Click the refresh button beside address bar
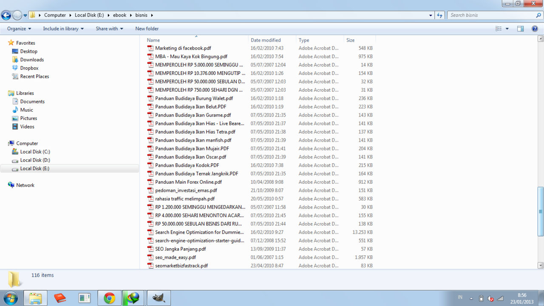The image size is (544, 306). [440, 15]
